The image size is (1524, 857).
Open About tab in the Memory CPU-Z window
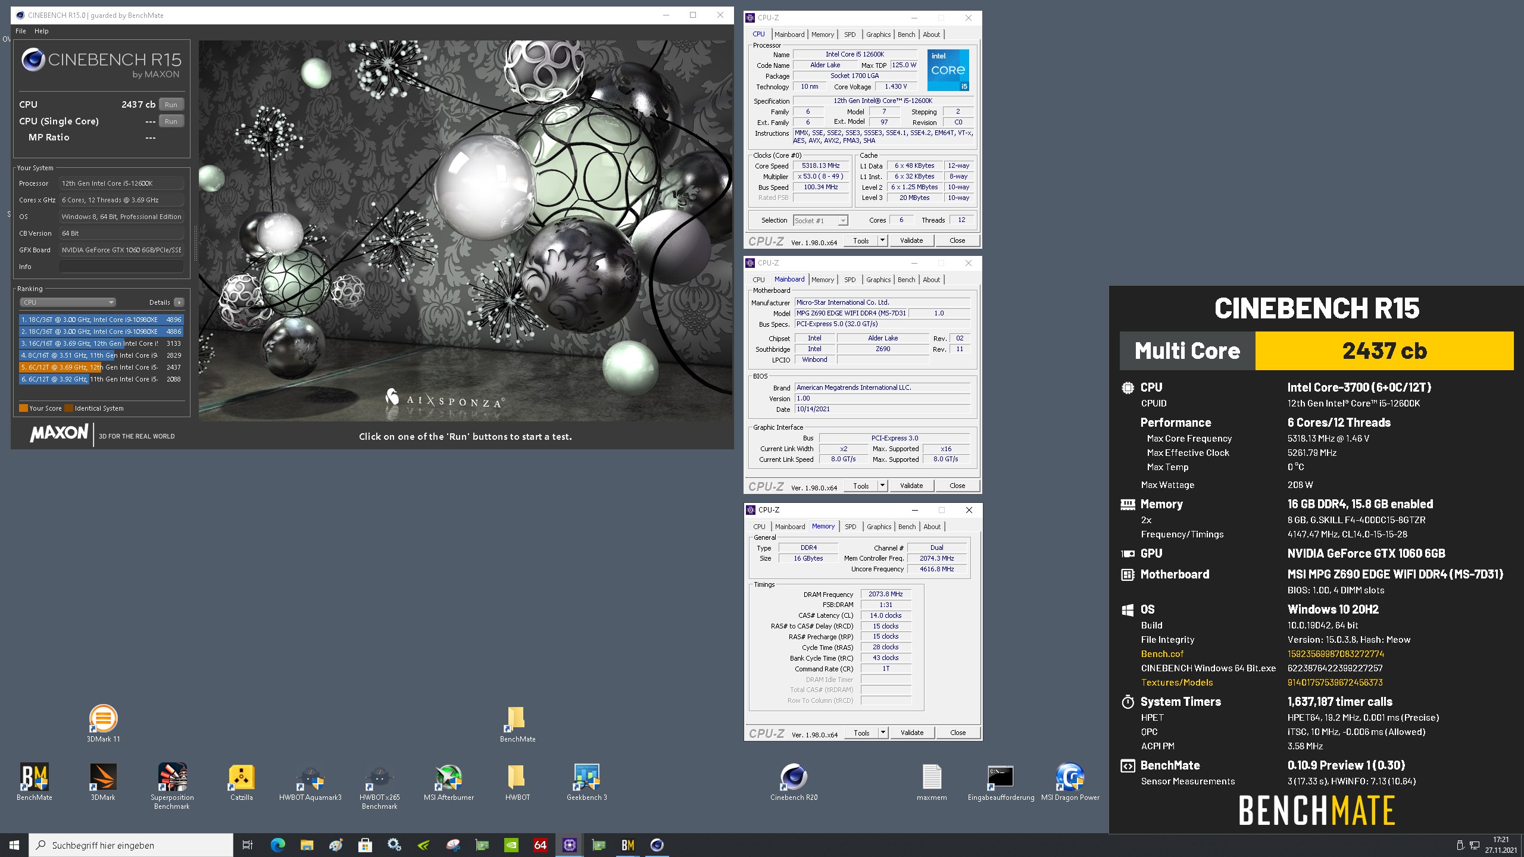[x=932, y=527]
